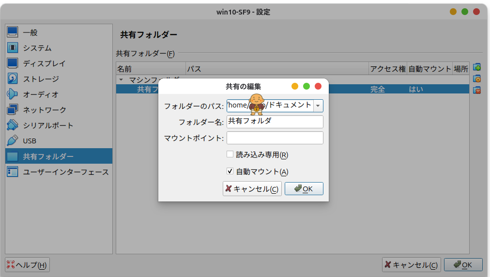Screen dimensions: 490x277
Task: Select Audio (オーディオ) speaker icon
Action: coord(13,94)
